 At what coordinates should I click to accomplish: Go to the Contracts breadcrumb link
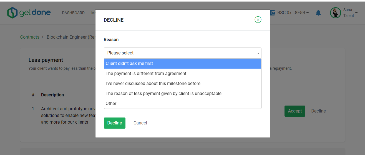[x=30, y=37]
